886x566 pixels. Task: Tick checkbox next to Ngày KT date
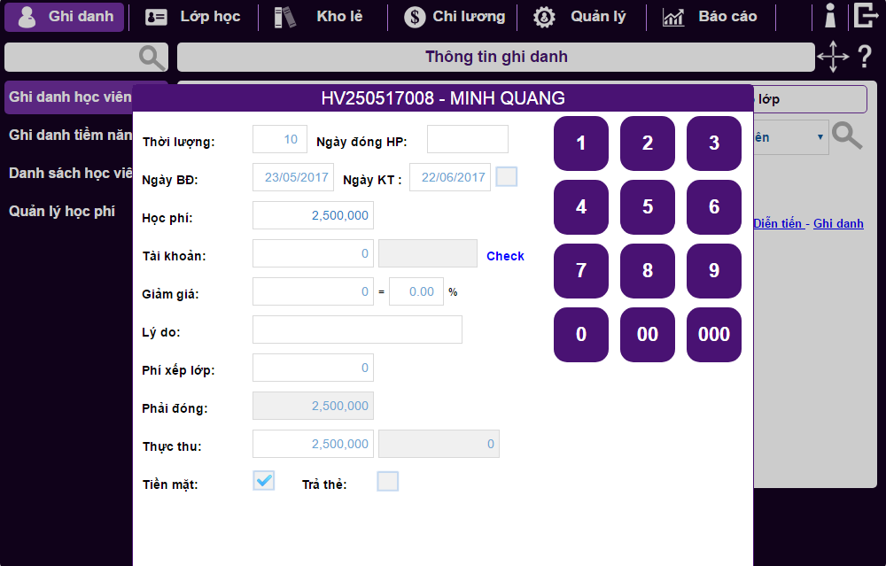click(506, 177)
